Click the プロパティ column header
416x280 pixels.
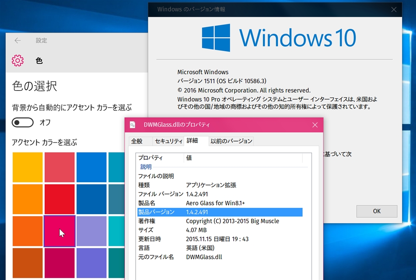click(x=160, y=158)
